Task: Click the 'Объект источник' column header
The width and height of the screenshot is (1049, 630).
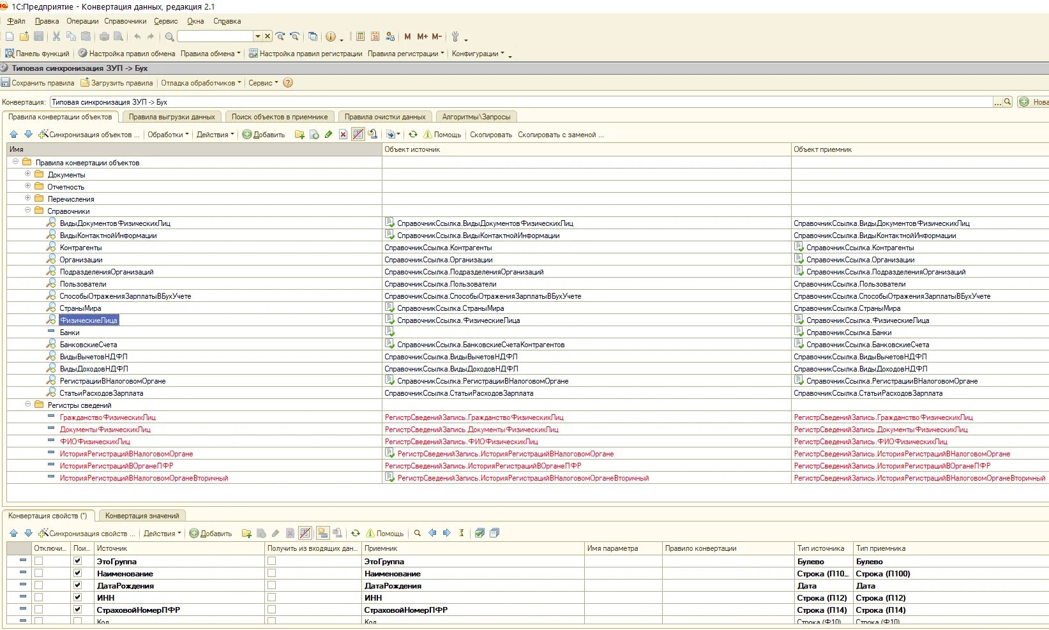Action: click(587, 149)
